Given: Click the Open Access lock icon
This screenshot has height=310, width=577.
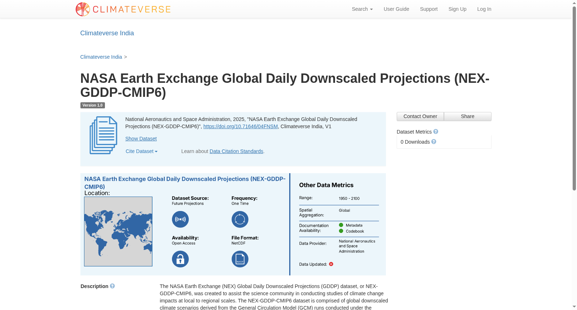Looking at the screenshot, I should click(180, 259).
